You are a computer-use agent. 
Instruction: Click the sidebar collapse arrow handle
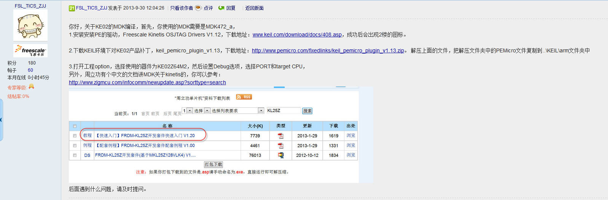coord(1,120)
